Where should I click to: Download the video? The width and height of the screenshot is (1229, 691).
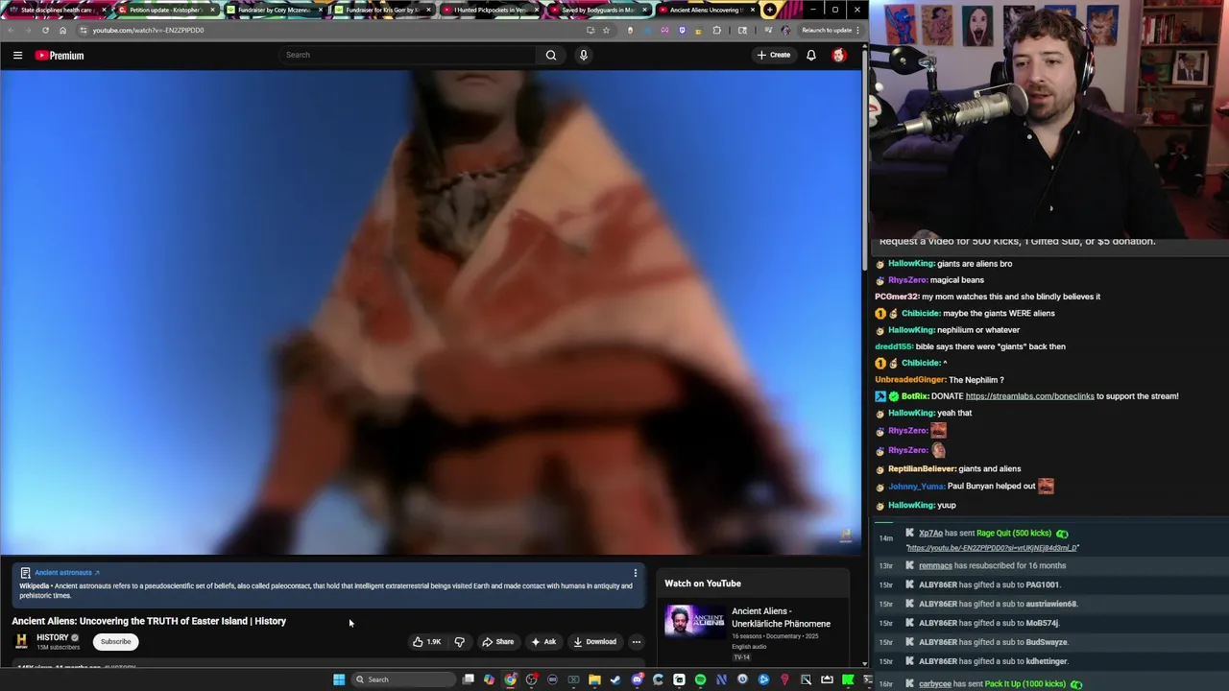(x=594, y=642)
